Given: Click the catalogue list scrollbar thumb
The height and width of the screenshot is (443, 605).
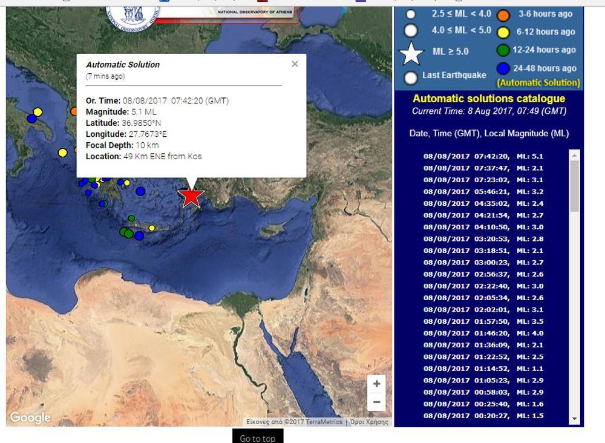Looking at the screenshot, I should point(574,185).
